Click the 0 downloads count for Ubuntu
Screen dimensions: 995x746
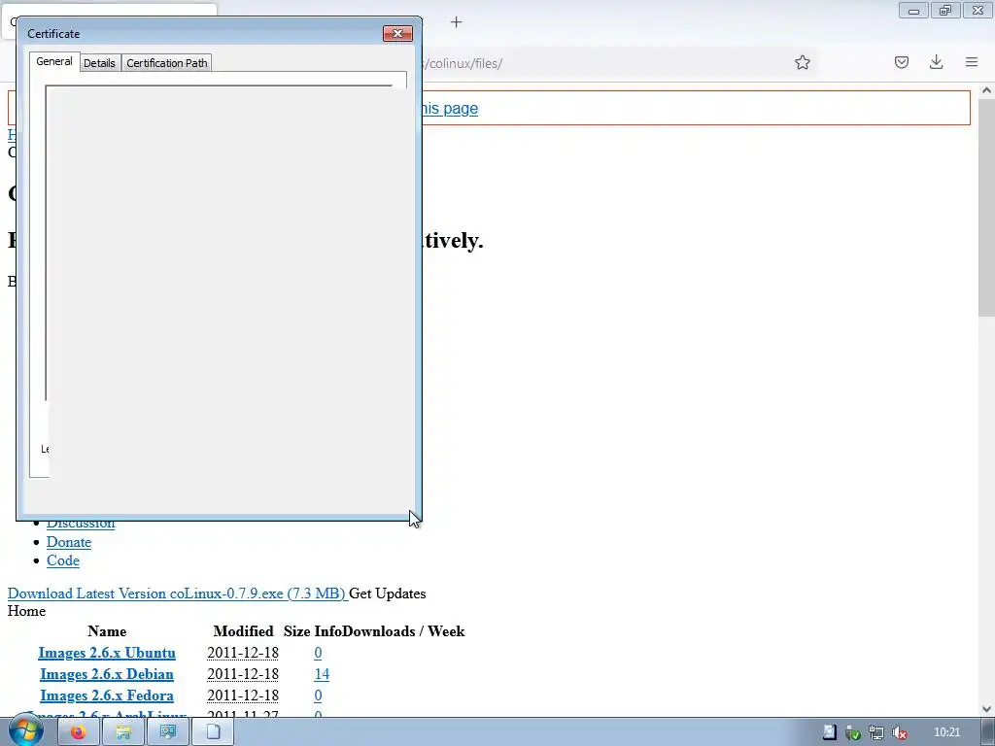[318, 653]
